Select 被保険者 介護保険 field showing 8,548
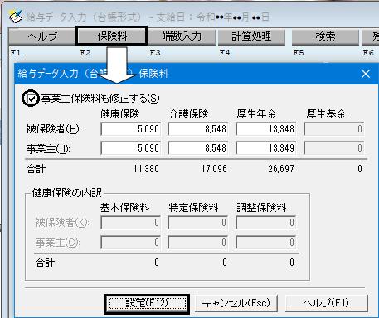This screenshot has width=379, height=318. click(x=198, y=129)
